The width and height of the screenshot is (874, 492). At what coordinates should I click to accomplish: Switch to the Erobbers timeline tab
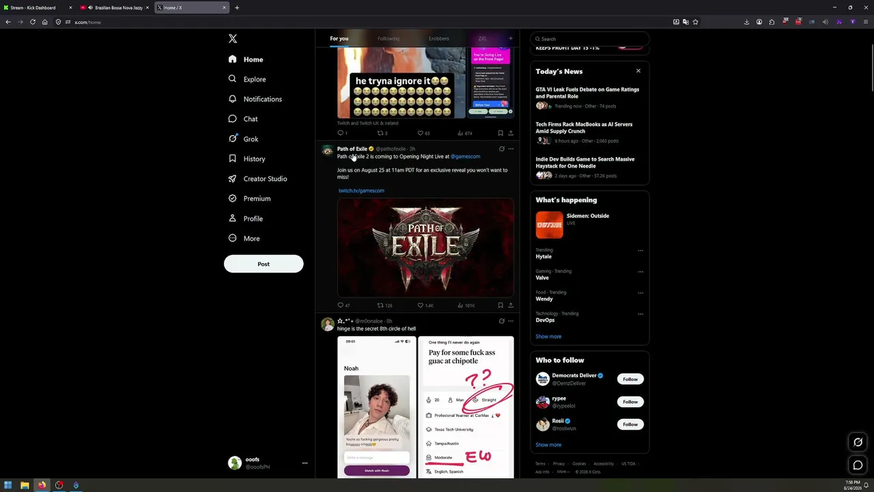pos(439,38)
